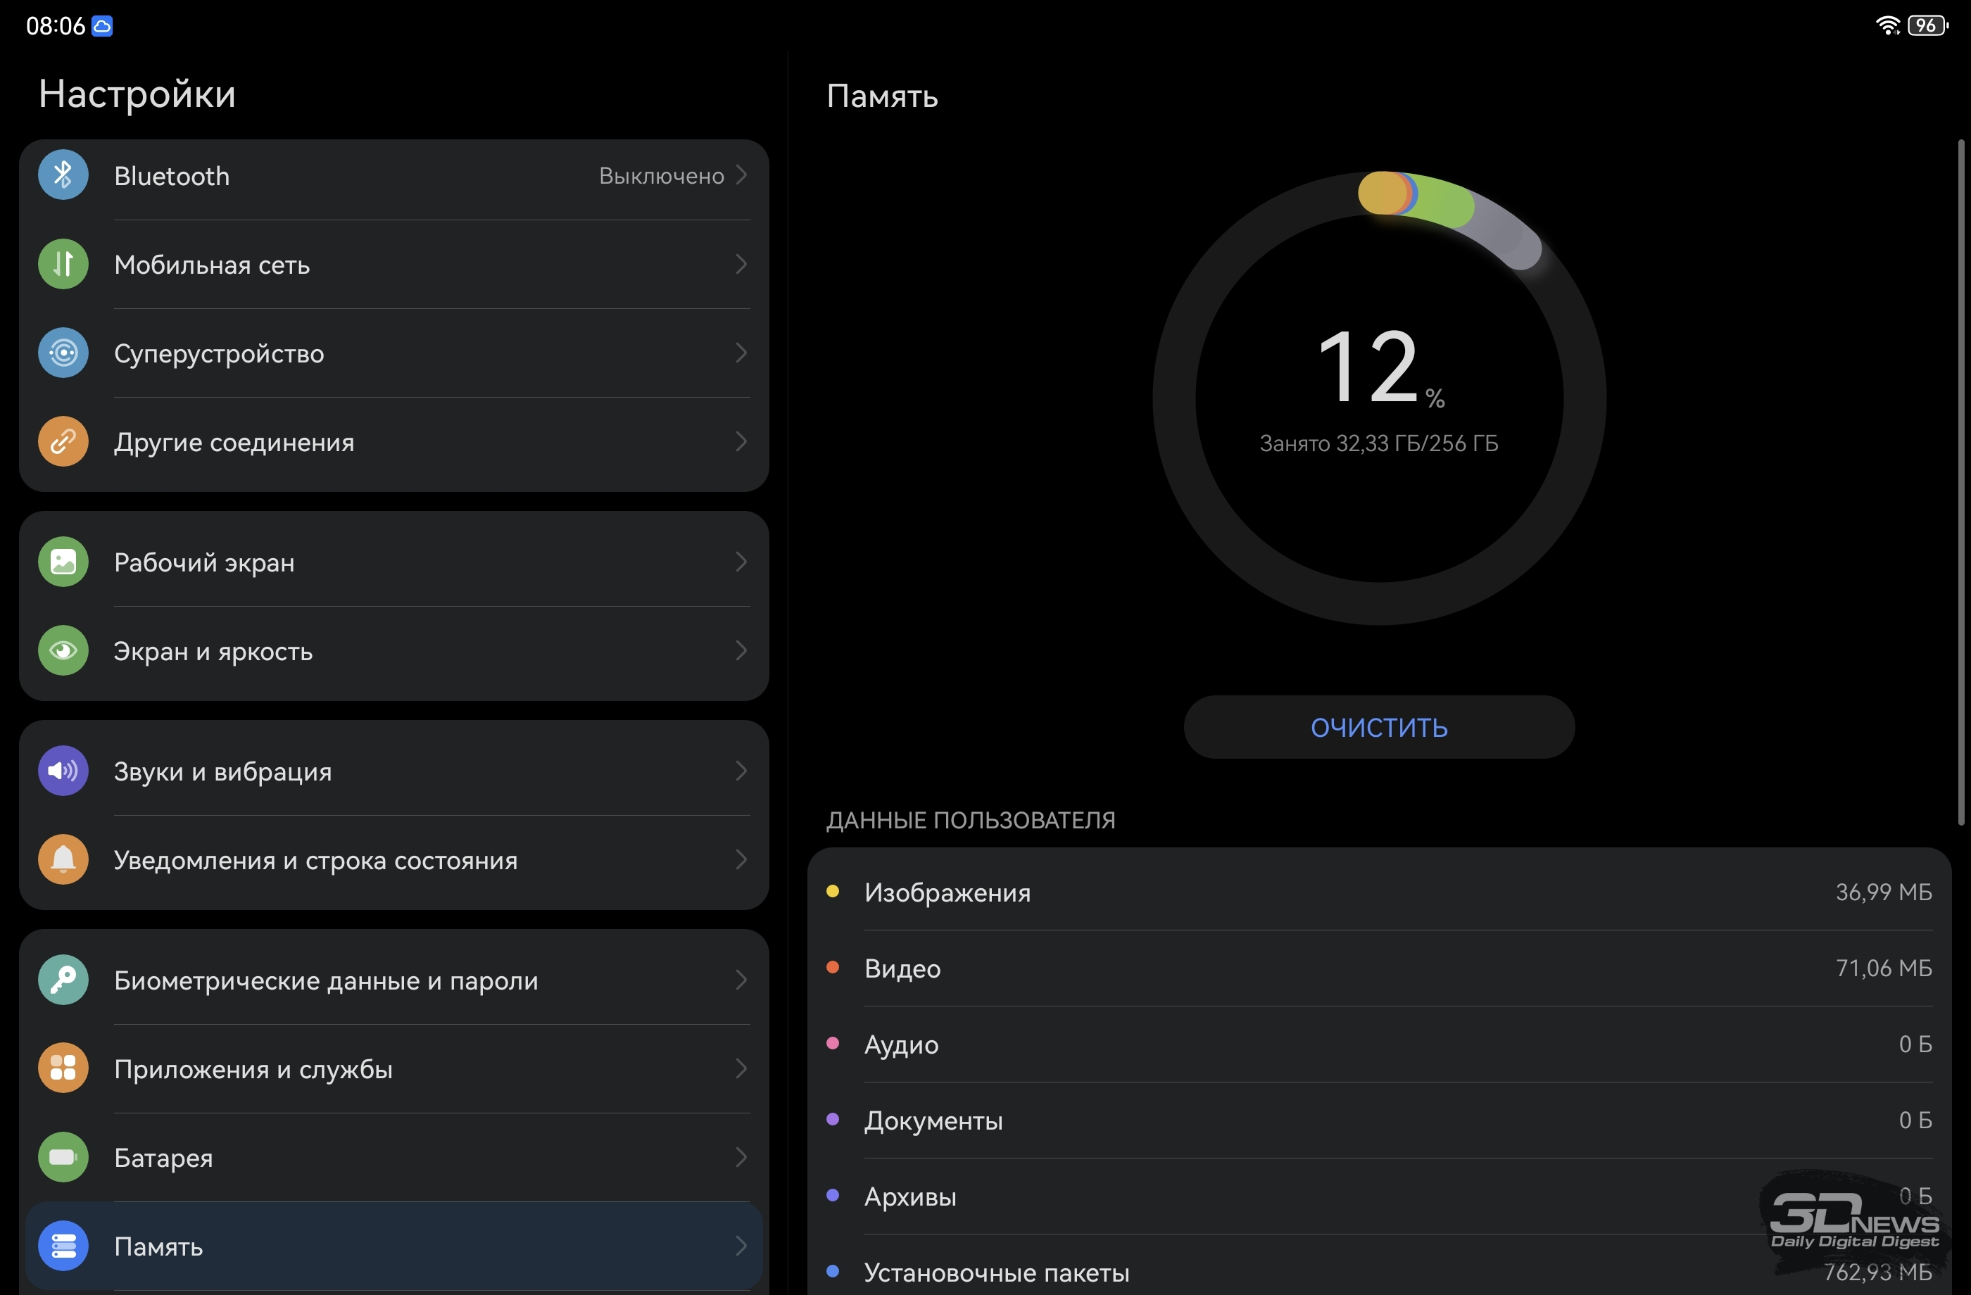Open Видео storage entry 71,06 МБ
This screenshot has width=1971, height=1295.
1379,968
